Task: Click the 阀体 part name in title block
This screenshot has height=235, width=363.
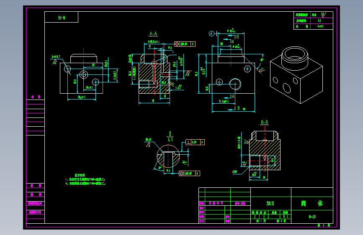Action: coord(312,204)
